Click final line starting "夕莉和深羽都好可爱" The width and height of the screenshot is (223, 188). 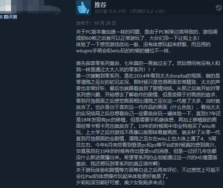point(120,182)
